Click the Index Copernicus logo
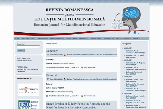Image resolution: width=163 pixels, height=109 pixels. (29, 90)
